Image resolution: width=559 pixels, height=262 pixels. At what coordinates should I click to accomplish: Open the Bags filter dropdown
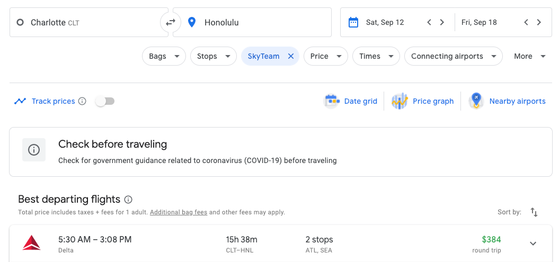click(164, 56)
